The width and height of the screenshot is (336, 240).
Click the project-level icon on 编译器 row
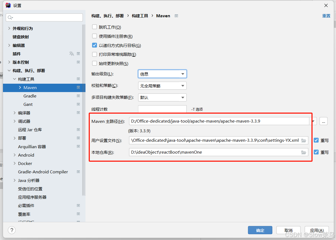pos(78,113)
